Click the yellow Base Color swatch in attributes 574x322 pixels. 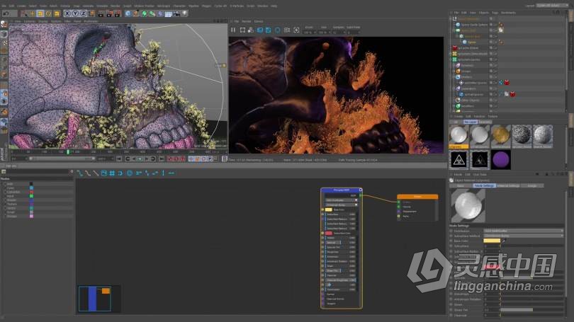pos(492,241)
